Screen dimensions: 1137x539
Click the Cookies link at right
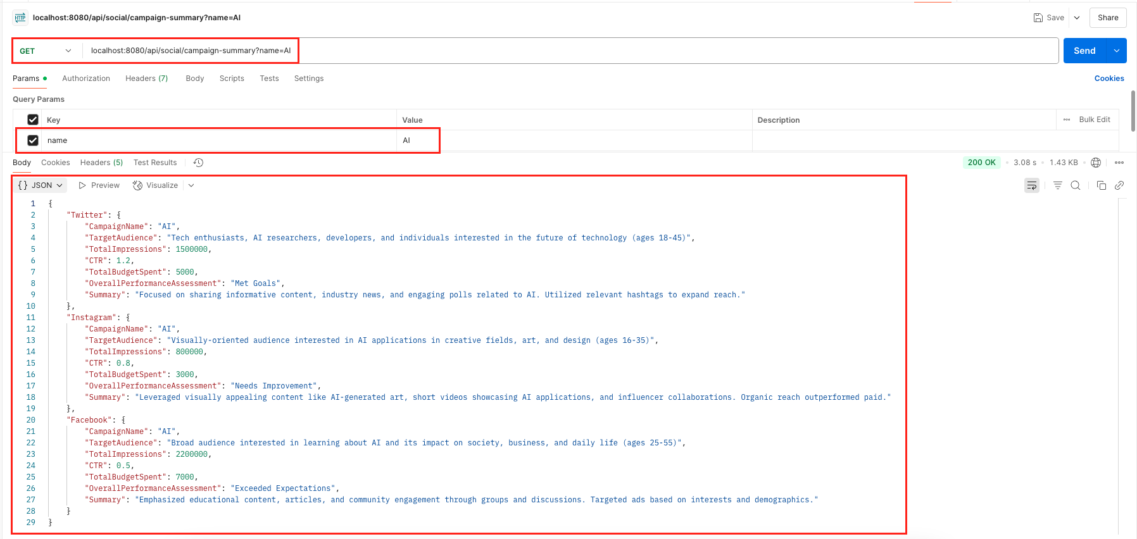tap(1109, 78)
